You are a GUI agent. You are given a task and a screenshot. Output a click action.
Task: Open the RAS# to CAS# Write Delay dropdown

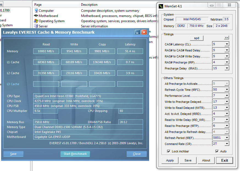(227, 56)
